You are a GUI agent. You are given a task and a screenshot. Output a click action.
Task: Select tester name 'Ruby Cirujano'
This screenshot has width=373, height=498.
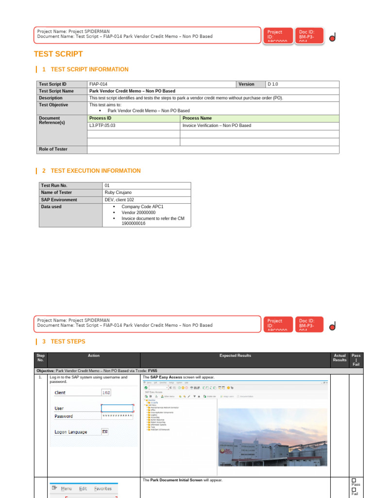[x=118, y=193]
